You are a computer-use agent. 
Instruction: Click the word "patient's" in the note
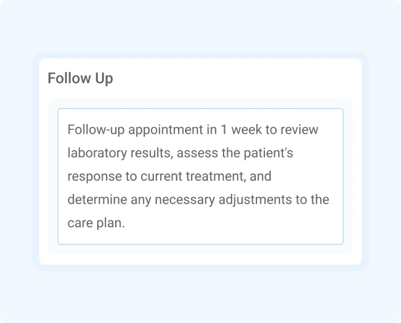click(x=268, y=153)
